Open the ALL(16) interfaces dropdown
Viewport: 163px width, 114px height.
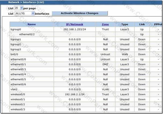point(25,13)
